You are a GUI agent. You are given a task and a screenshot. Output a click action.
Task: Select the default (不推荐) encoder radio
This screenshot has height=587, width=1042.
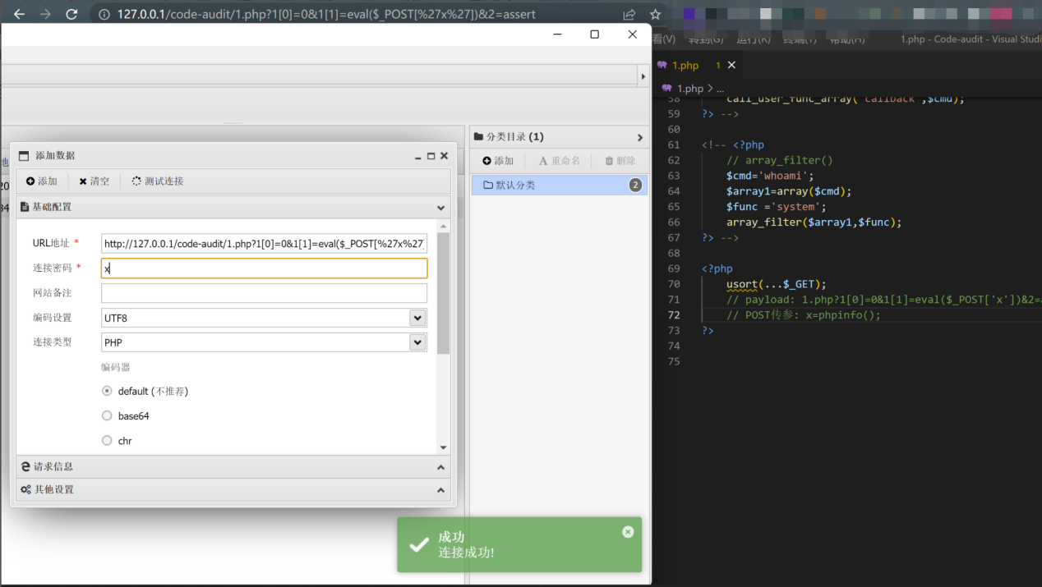pos(107,392)
